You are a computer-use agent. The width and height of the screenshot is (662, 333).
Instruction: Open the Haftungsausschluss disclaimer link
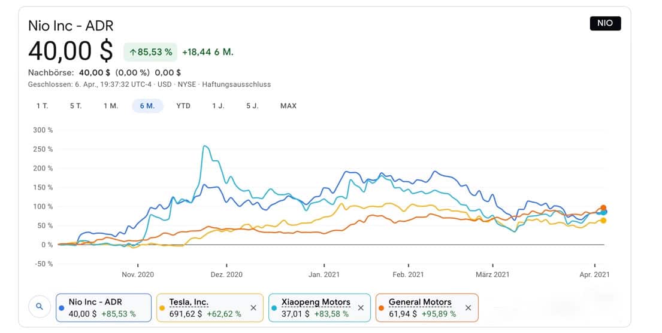click(x=237, y=84)
